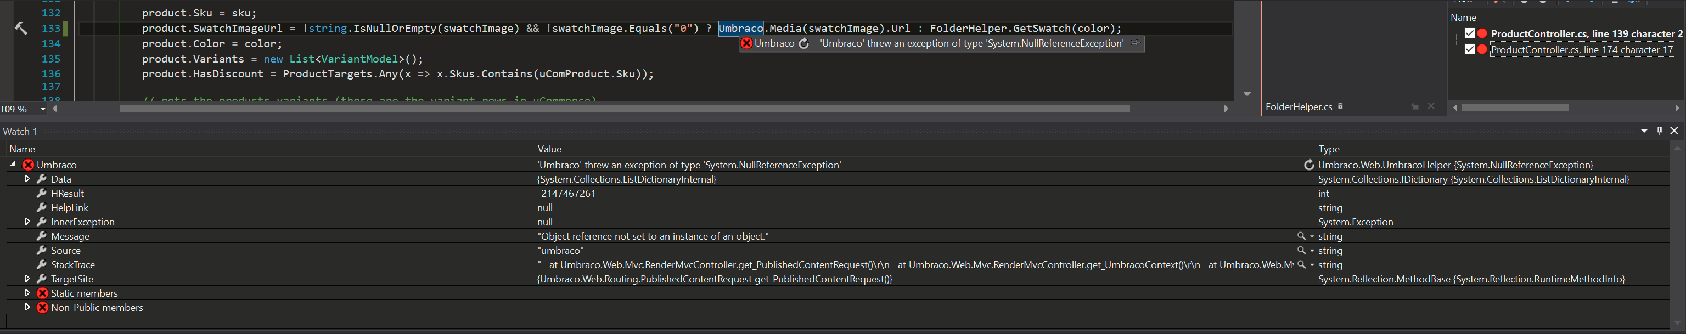
Task: Click the Name column header in Watch 1
Action: [x=23, y=149]
